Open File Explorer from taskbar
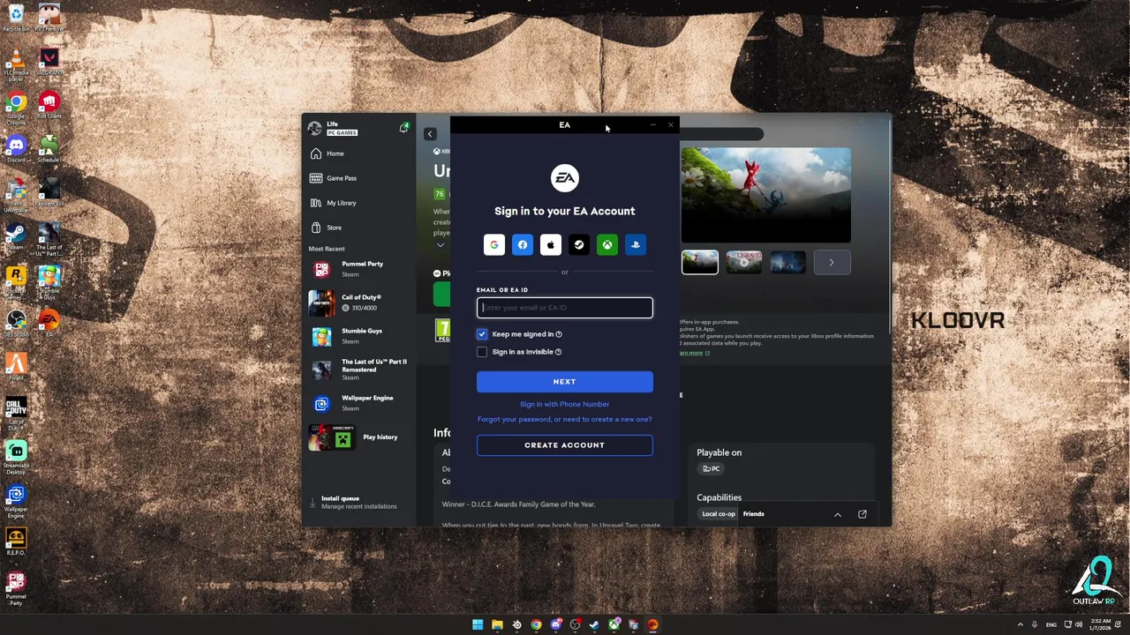The width and height of the screenshot is (1130, 635). click(497, 624)
